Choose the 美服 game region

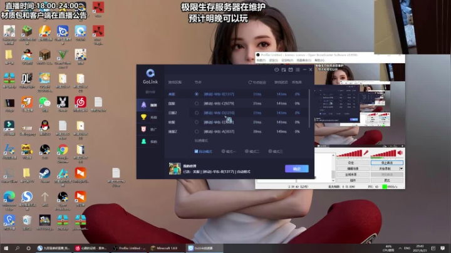click(172, 94)
